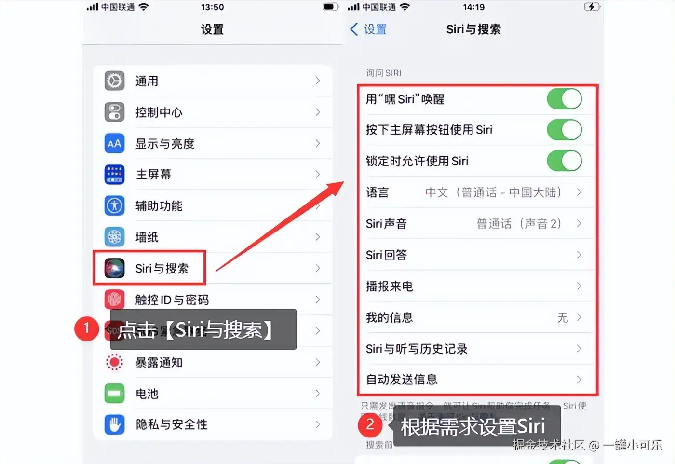Viewport: 675px width, 464px height.
Task: Tap the 墙纸 flower icon
Action: tap(114, 237)
